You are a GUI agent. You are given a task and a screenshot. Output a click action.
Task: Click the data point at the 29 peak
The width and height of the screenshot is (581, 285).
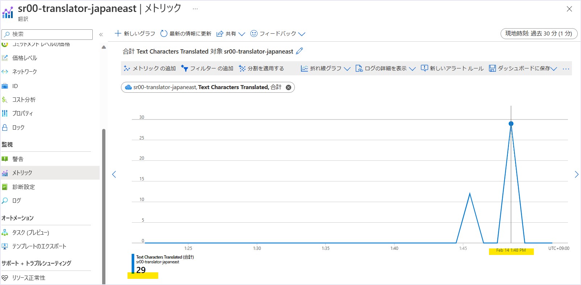click(511, 124)
